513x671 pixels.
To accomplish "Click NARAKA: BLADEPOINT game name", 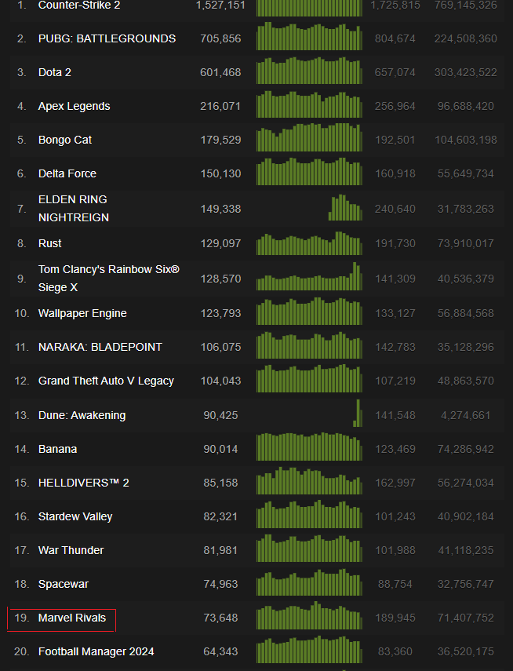I will [x=100, y=347].
